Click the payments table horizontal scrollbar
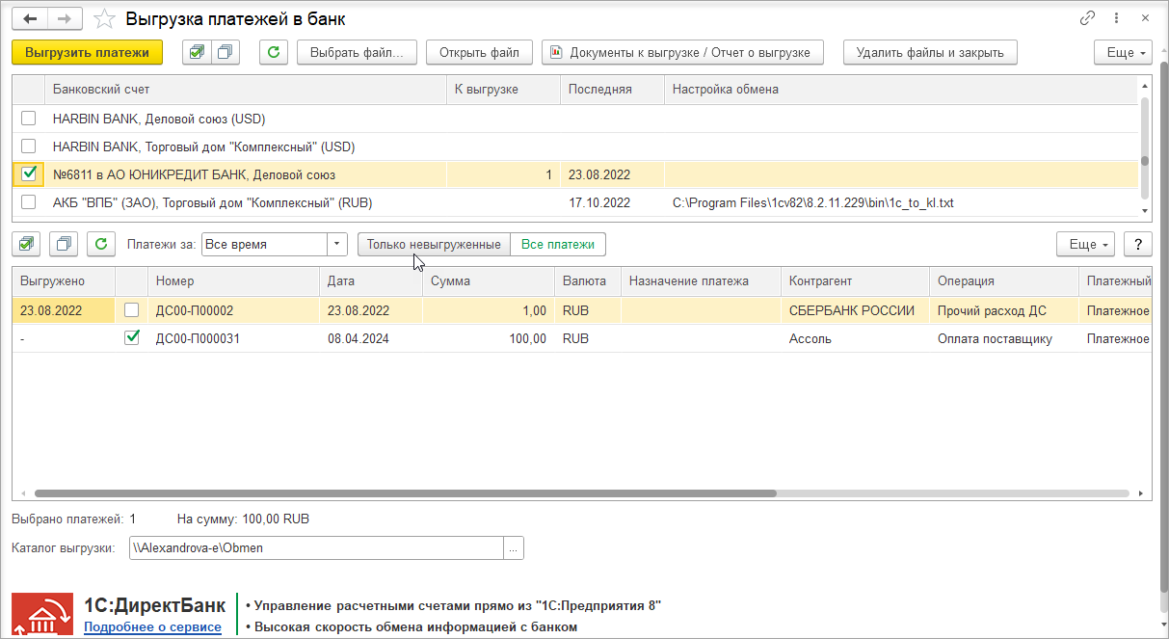This screenshot has height=639, width=1169. point(405,493)
